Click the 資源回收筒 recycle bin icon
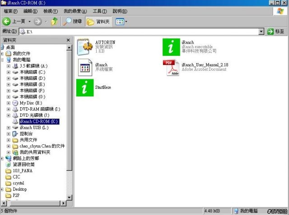Viewport: 289px width, 215px height. tap(8, 165)
